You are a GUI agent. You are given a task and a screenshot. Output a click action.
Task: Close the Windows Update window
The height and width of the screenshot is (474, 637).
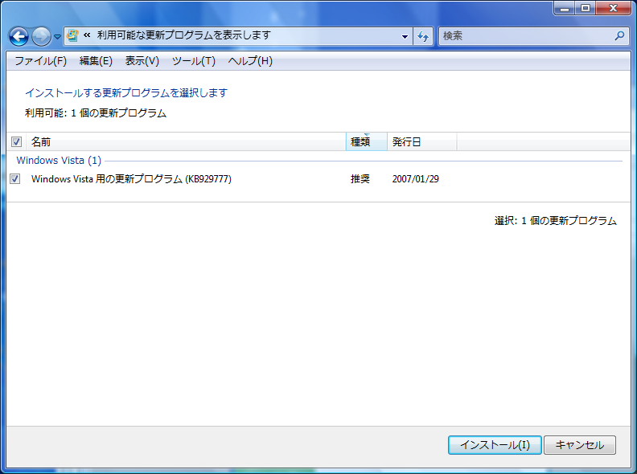pos(614,8)
